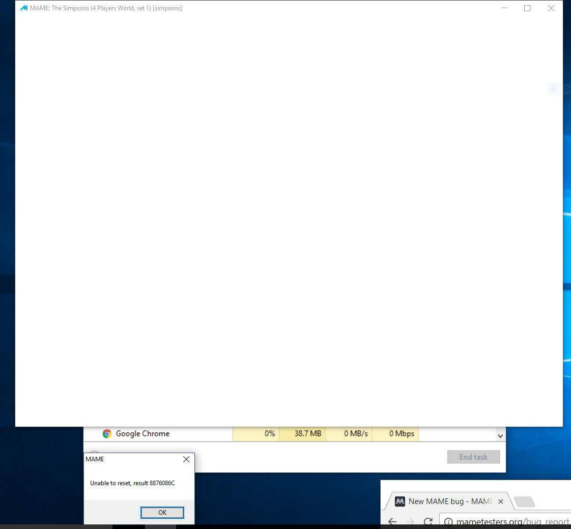Minimize the MAME Simpsons window
The width and height of the screenshot is (571, 529).
pyautogui.click(x=504, y=8)
